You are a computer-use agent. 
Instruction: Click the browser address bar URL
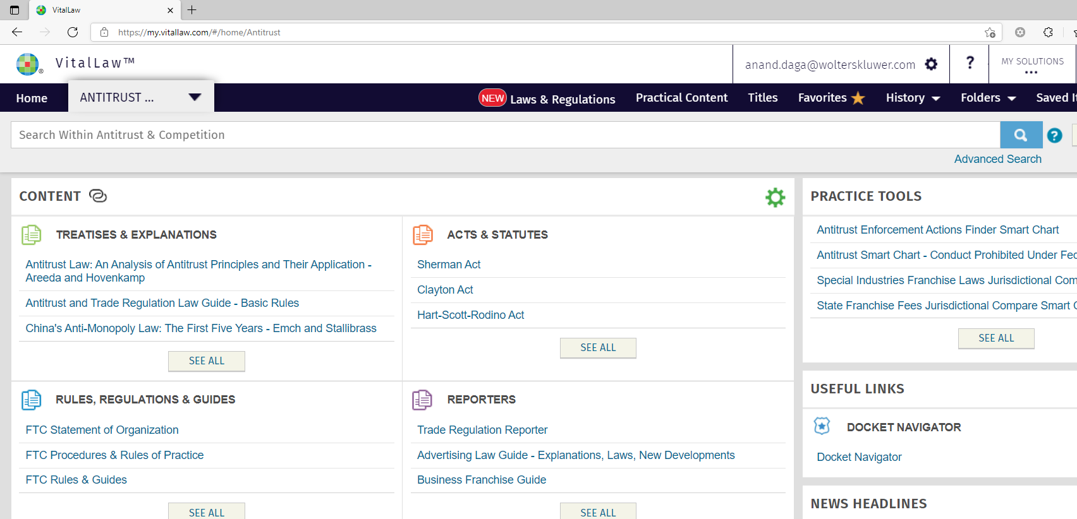click(199, 32)
